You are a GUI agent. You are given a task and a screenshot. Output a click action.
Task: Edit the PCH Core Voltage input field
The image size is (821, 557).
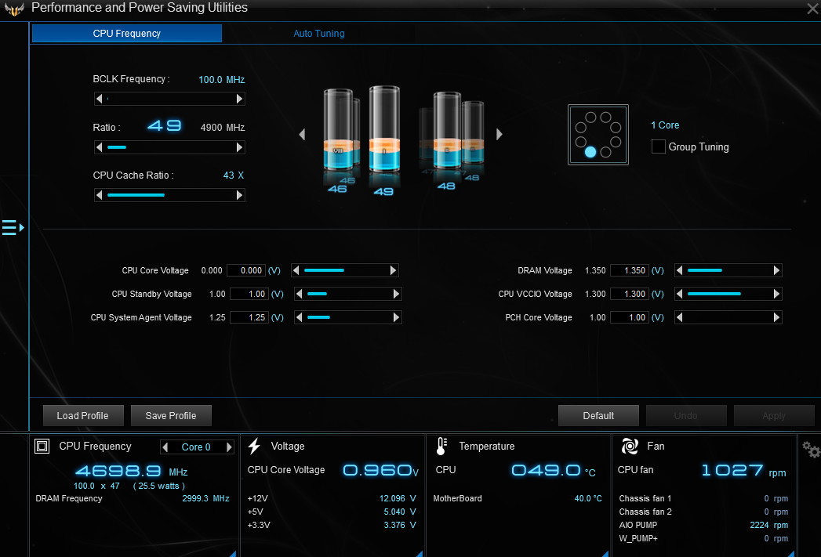point(630,317)
